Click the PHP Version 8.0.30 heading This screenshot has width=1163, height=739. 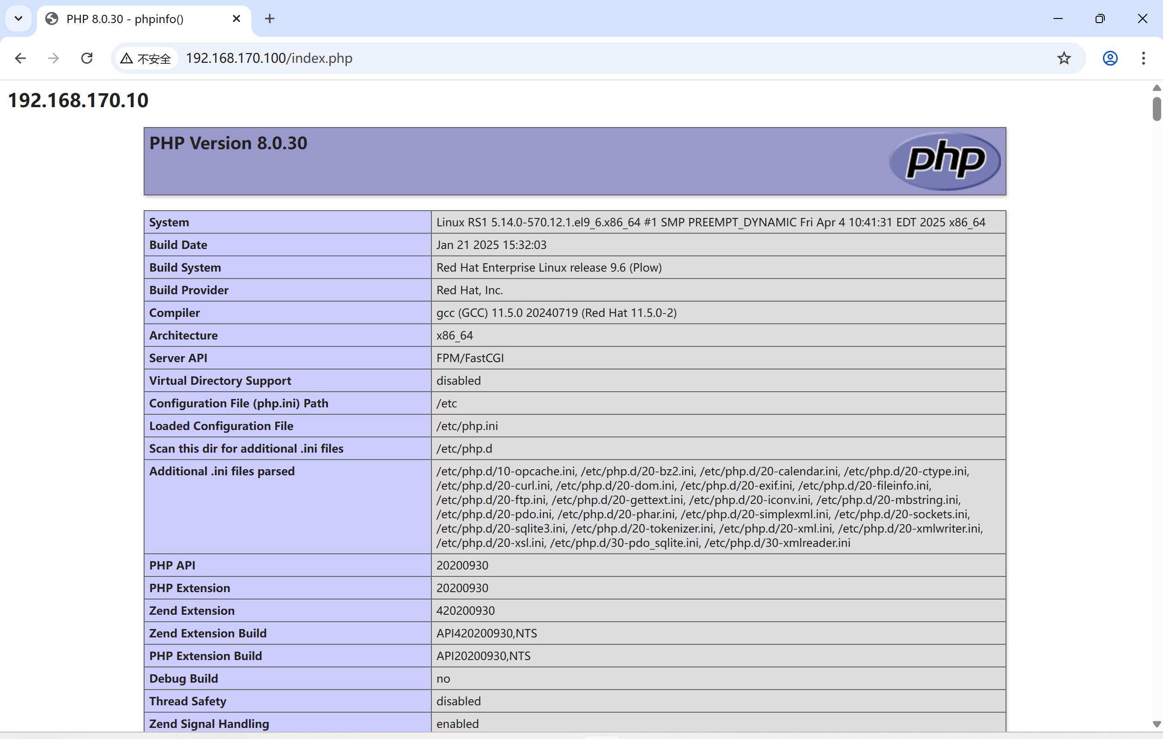(228, 144)
